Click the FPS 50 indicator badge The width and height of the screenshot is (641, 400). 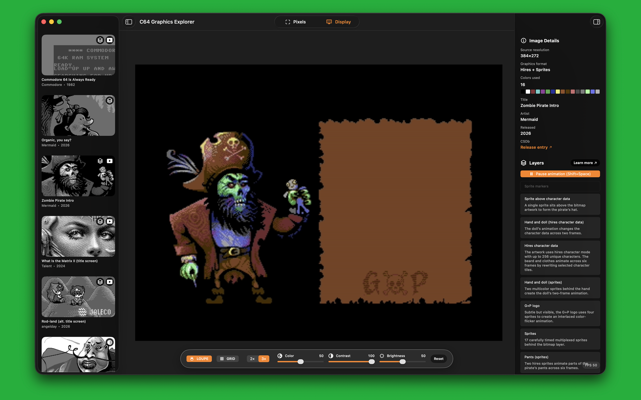pos(591,365)
